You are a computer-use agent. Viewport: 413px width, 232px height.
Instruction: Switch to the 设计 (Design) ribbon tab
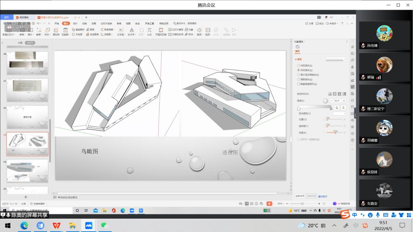[x=75, y=23]
